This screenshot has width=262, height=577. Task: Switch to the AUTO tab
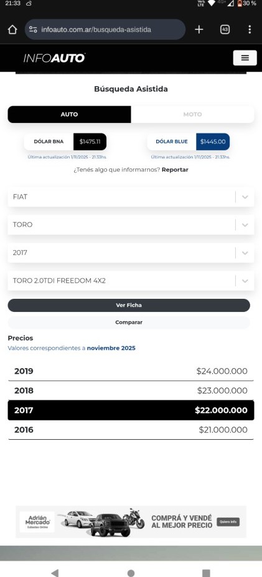[69, 114]
